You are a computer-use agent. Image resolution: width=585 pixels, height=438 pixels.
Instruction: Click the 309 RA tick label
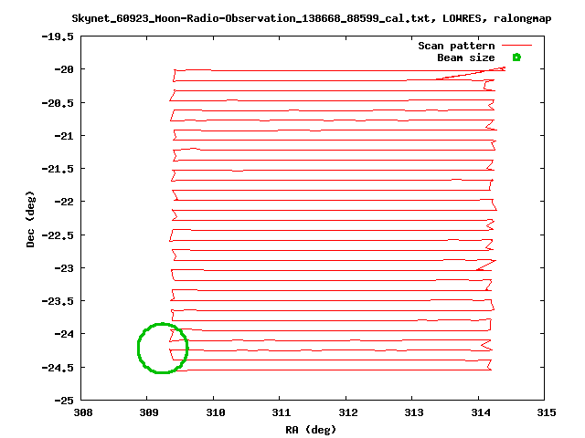[x=149, y=412]
